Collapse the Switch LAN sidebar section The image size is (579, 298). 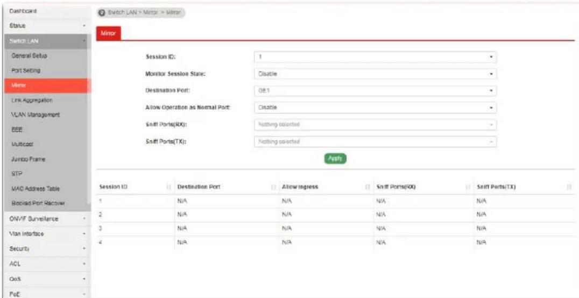pos(45,41)
